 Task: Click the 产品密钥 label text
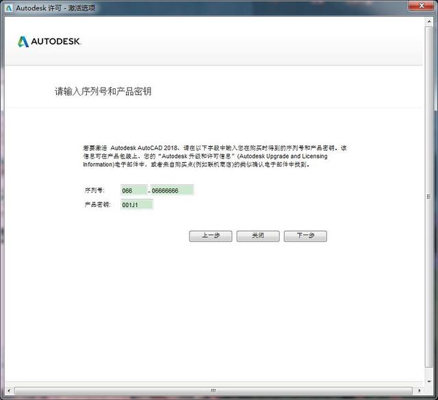click(96, 204)
